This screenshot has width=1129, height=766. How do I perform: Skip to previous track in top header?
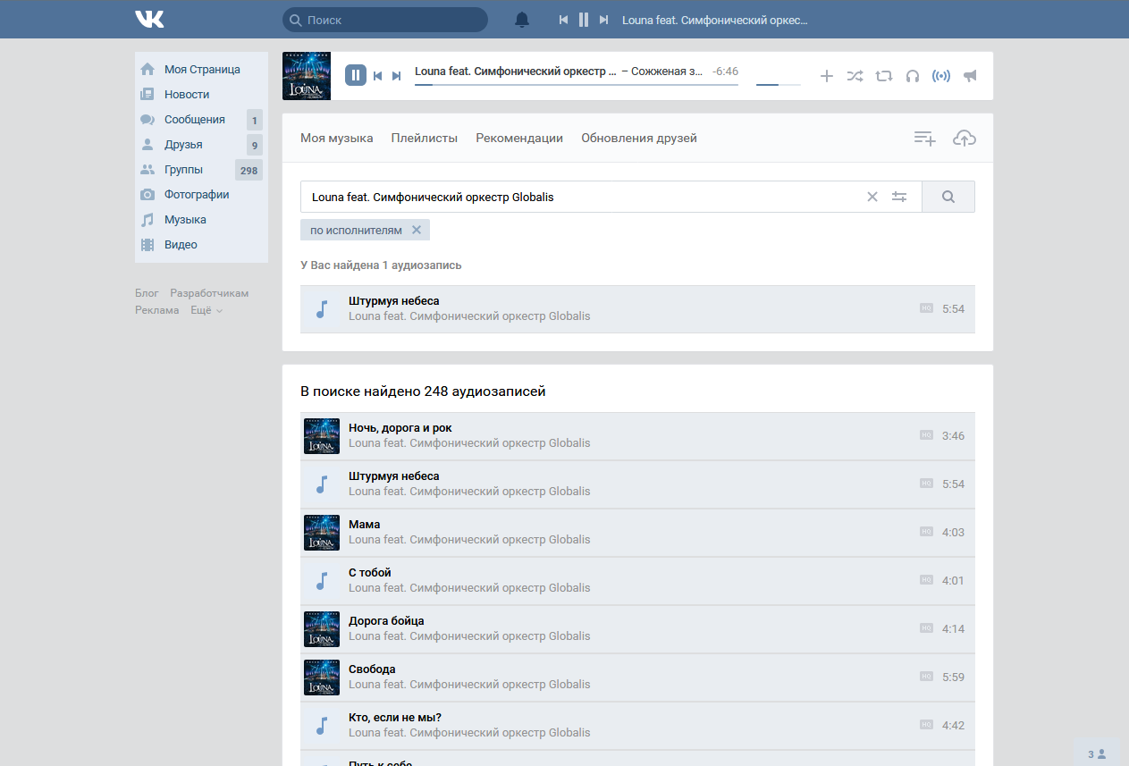click(x=563, y=20)
